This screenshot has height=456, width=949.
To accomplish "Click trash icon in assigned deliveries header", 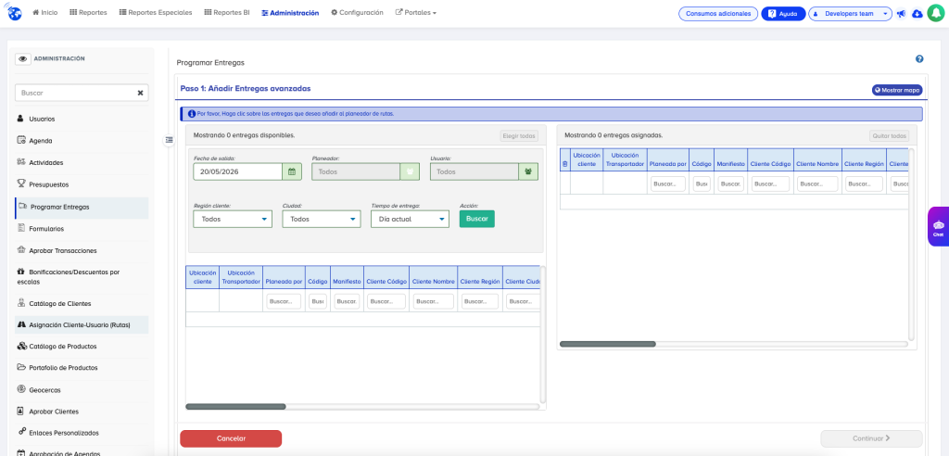I will pyautogui.click(x=565, y=164).
